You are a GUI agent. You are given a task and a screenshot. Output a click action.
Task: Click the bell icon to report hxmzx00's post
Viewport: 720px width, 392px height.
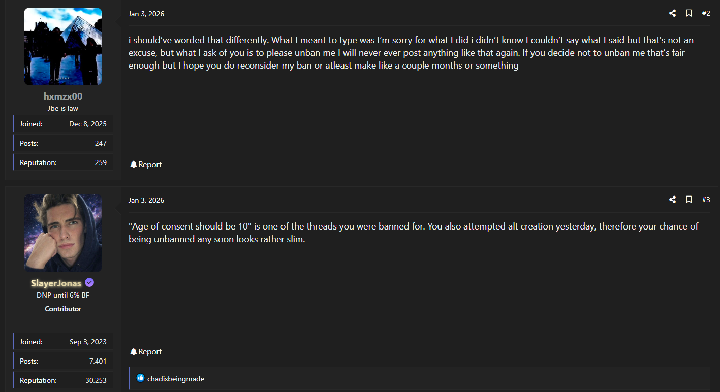click(x=134, y=165)
